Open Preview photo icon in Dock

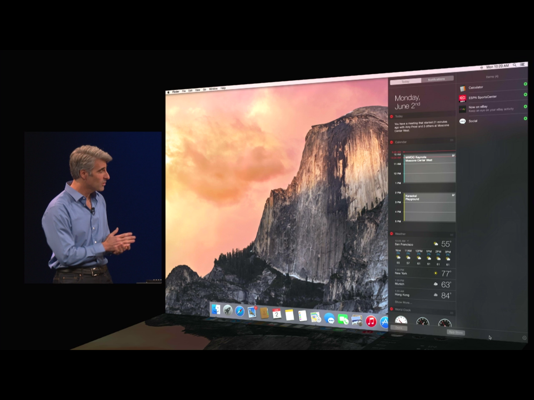point(357,321)
